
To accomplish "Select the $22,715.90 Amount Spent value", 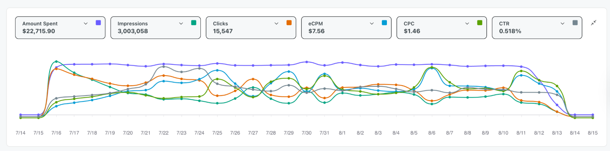I will [x=39, y=31].
